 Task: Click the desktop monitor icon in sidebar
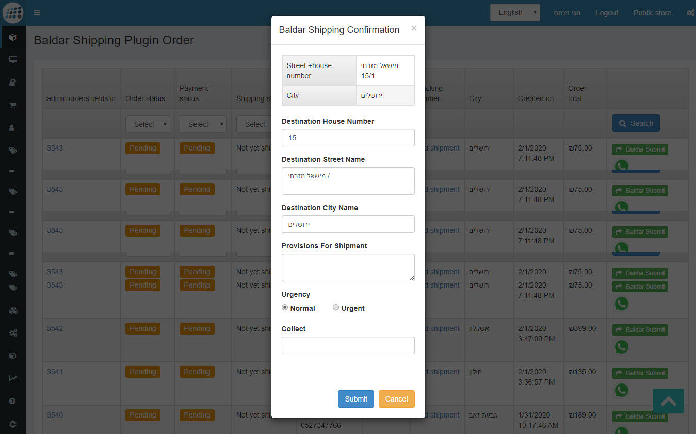[13, 60]
